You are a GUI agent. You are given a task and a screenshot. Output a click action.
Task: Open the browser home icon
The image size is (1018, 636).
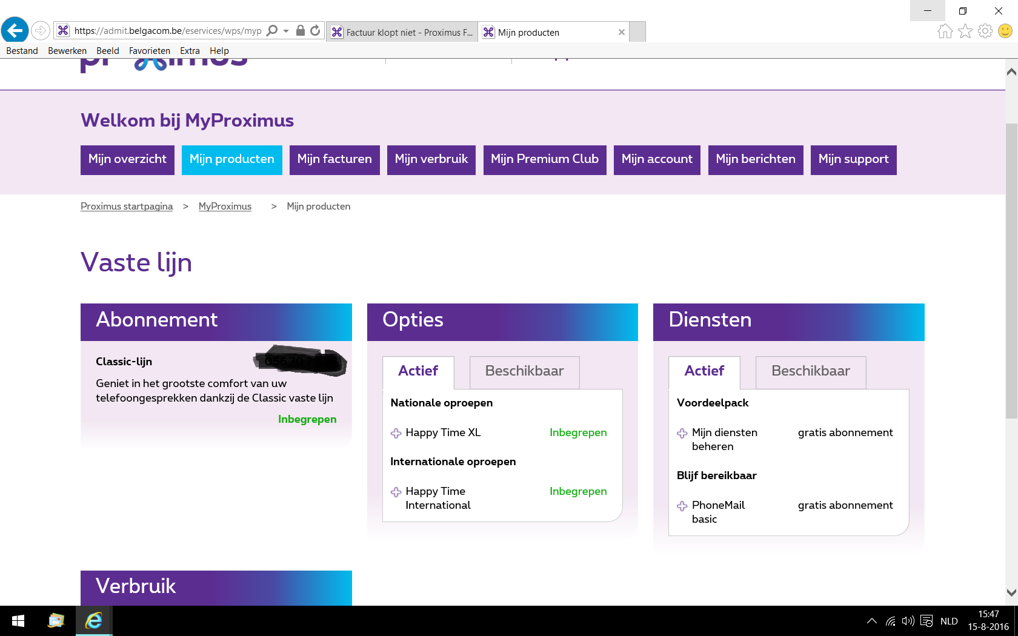(945, 31)
